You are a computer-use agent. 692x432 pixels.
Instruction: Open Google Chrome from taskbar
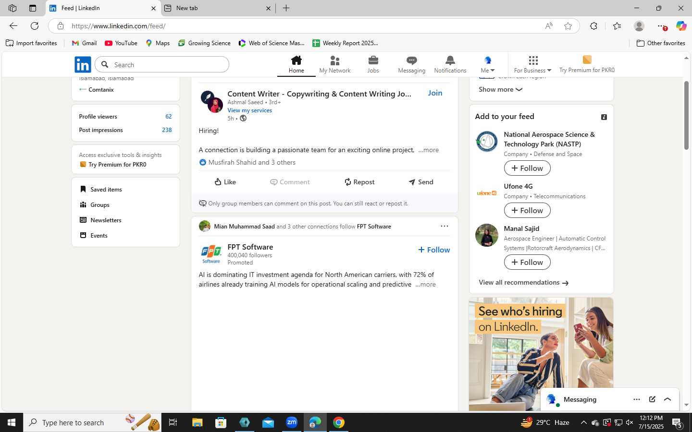[339, 422]
